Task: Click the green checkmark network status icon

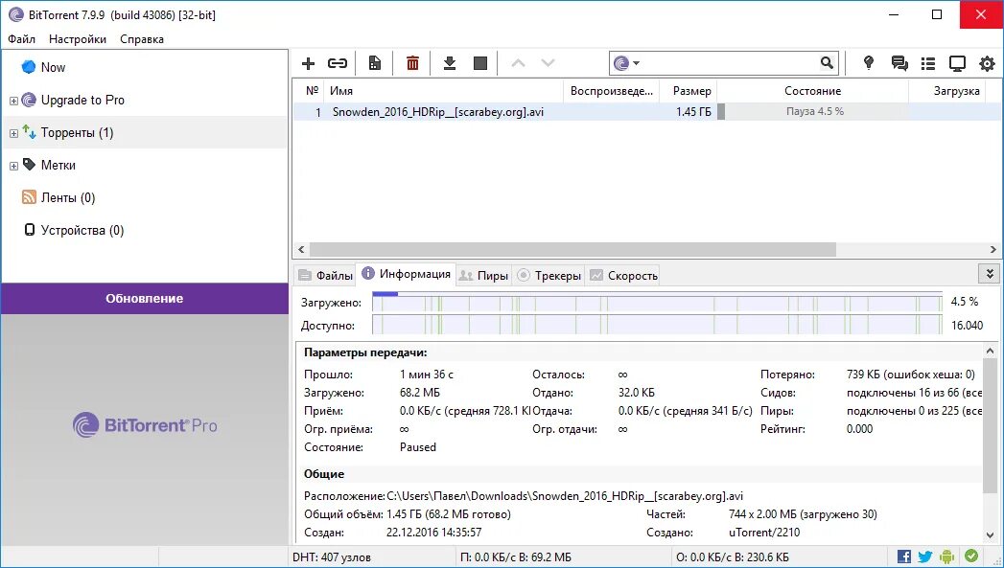Action: click(971, 556)
